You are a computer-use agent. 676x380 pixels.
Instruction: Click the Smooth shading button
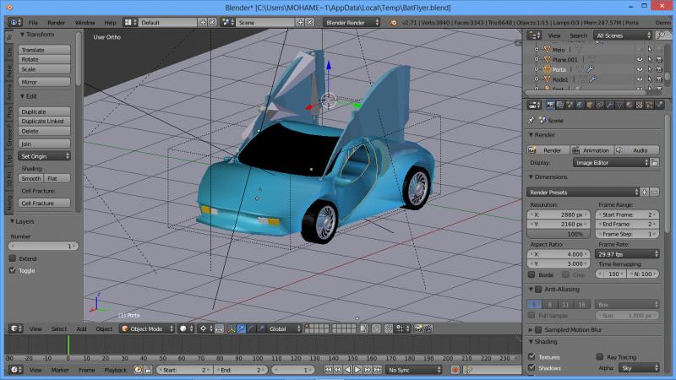pyautogui.click(x=31, y=178)
